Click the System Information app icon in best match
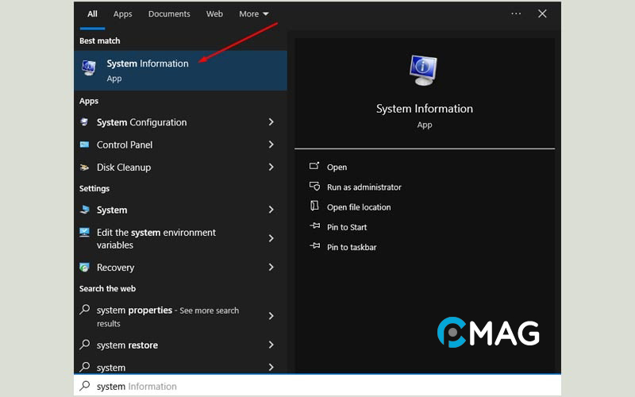635x397 pixels. click(89, 69)
